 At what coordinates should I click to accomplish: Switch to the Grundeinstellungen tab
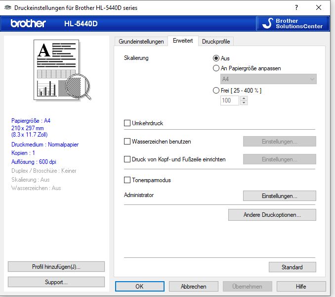point(141,42)
